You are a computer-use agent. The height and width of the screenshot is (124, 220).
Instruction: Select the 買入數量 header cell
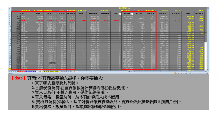71,13
